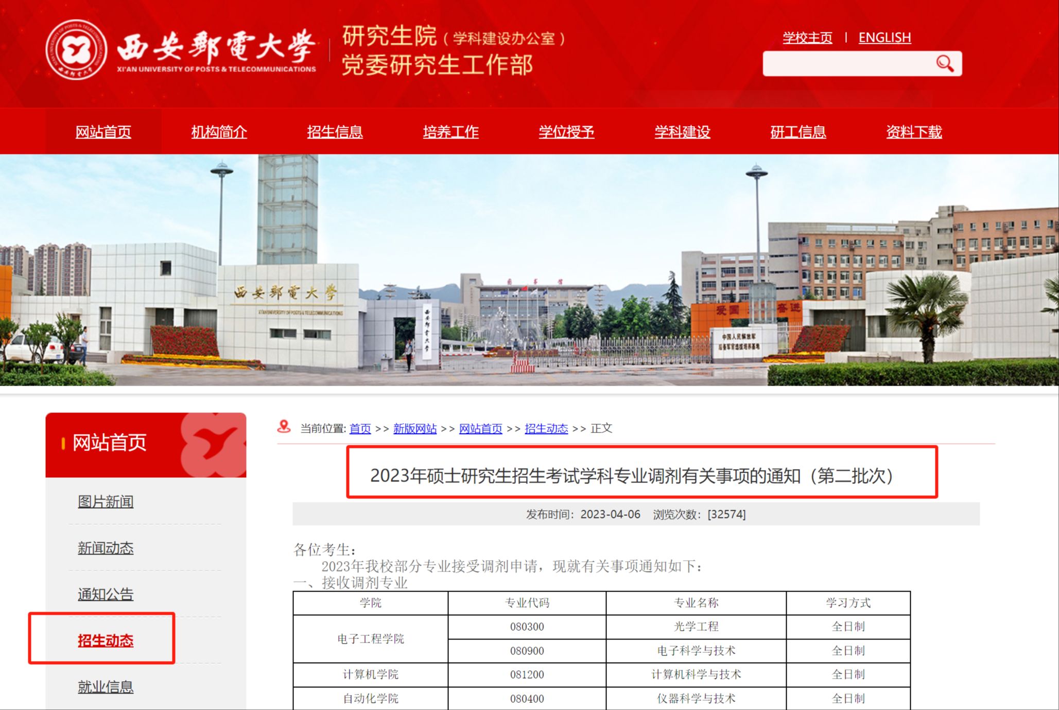Click the breadcrumb 新版网站 link
The image size is (1059, 710).
[415, 428]
